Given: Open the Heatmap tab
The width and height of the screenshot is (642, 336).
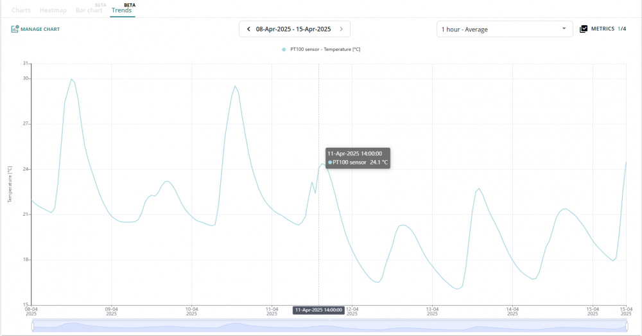Looking at the screenshot, I should tap(52, 10).
